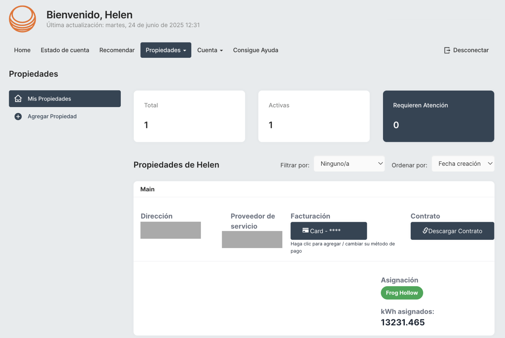Click the logout icon next to Desconectar
Image resolution: width=505 pixels, height=338 pixels.
point(447,50)
